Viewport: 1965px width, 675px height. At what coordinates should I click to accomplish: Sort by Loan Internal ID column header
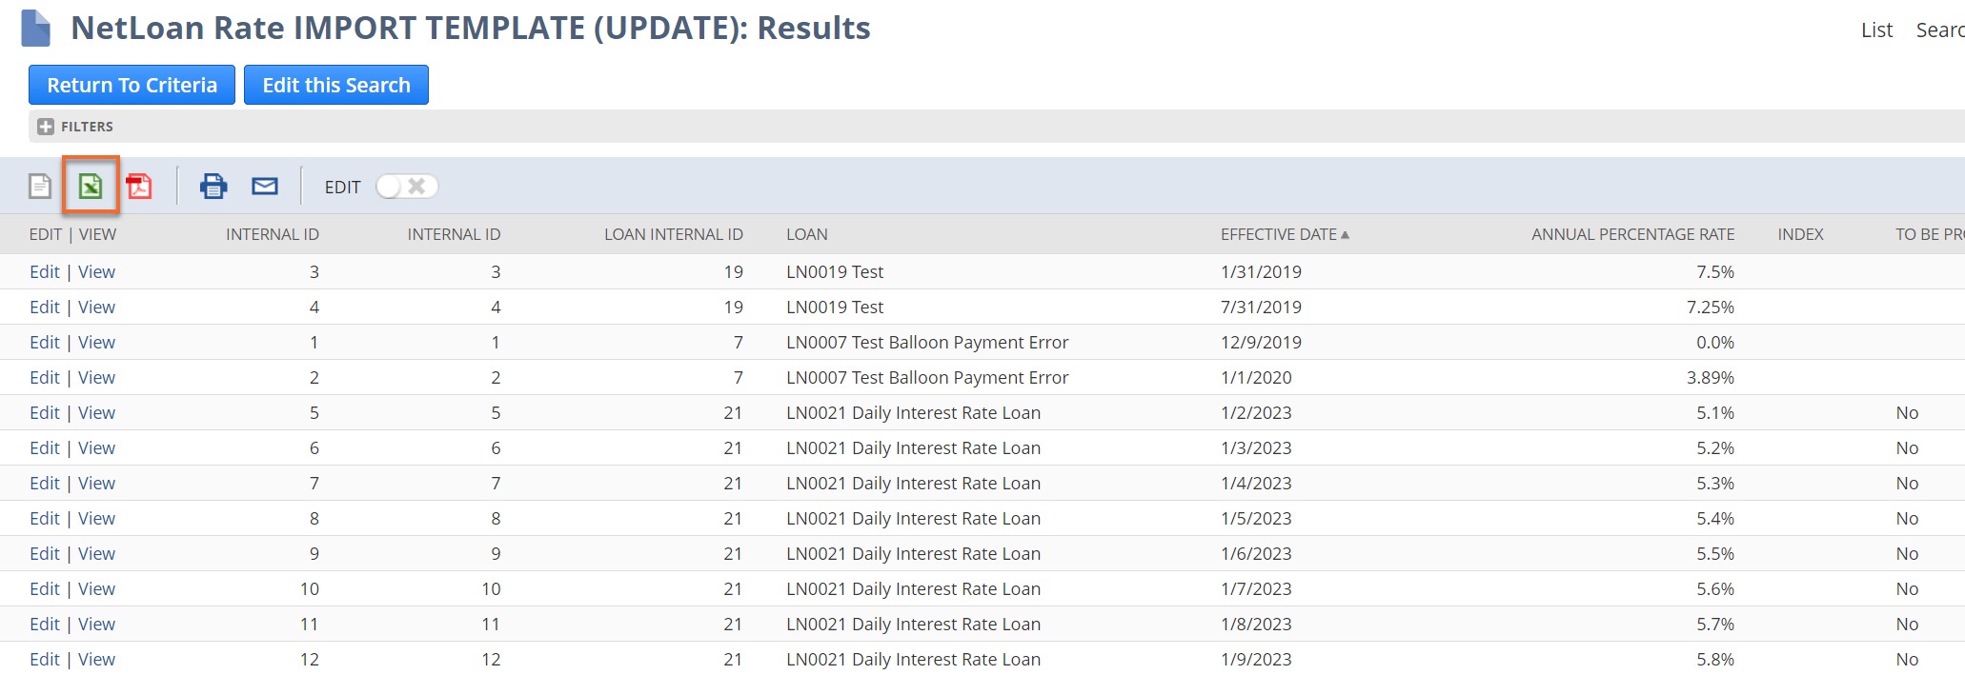(x=673, y=234)
